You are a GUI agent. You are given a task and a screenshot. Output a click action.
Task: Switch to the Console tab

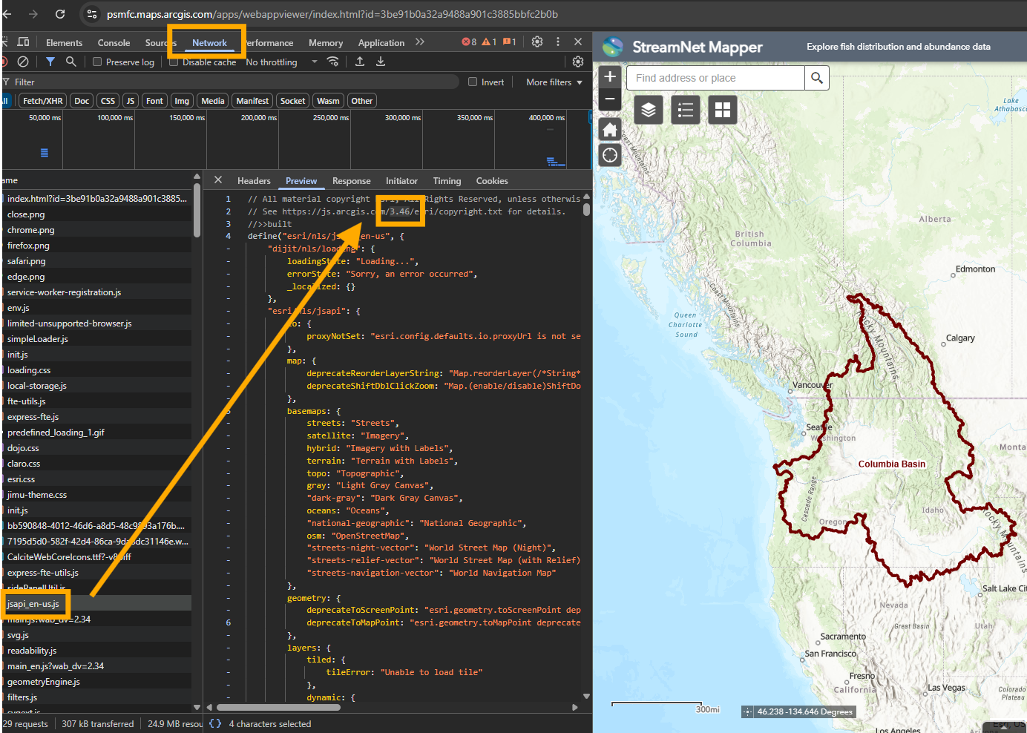pyautogui.click(x=114, y=42)
